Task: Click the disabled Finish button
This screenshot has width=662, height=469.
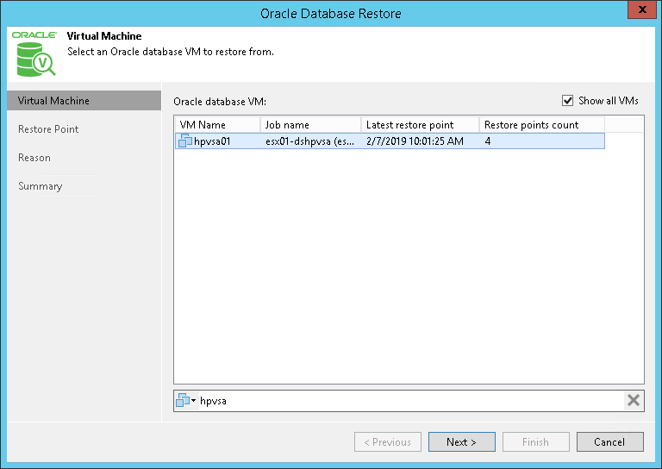Action: pos(536,442)
